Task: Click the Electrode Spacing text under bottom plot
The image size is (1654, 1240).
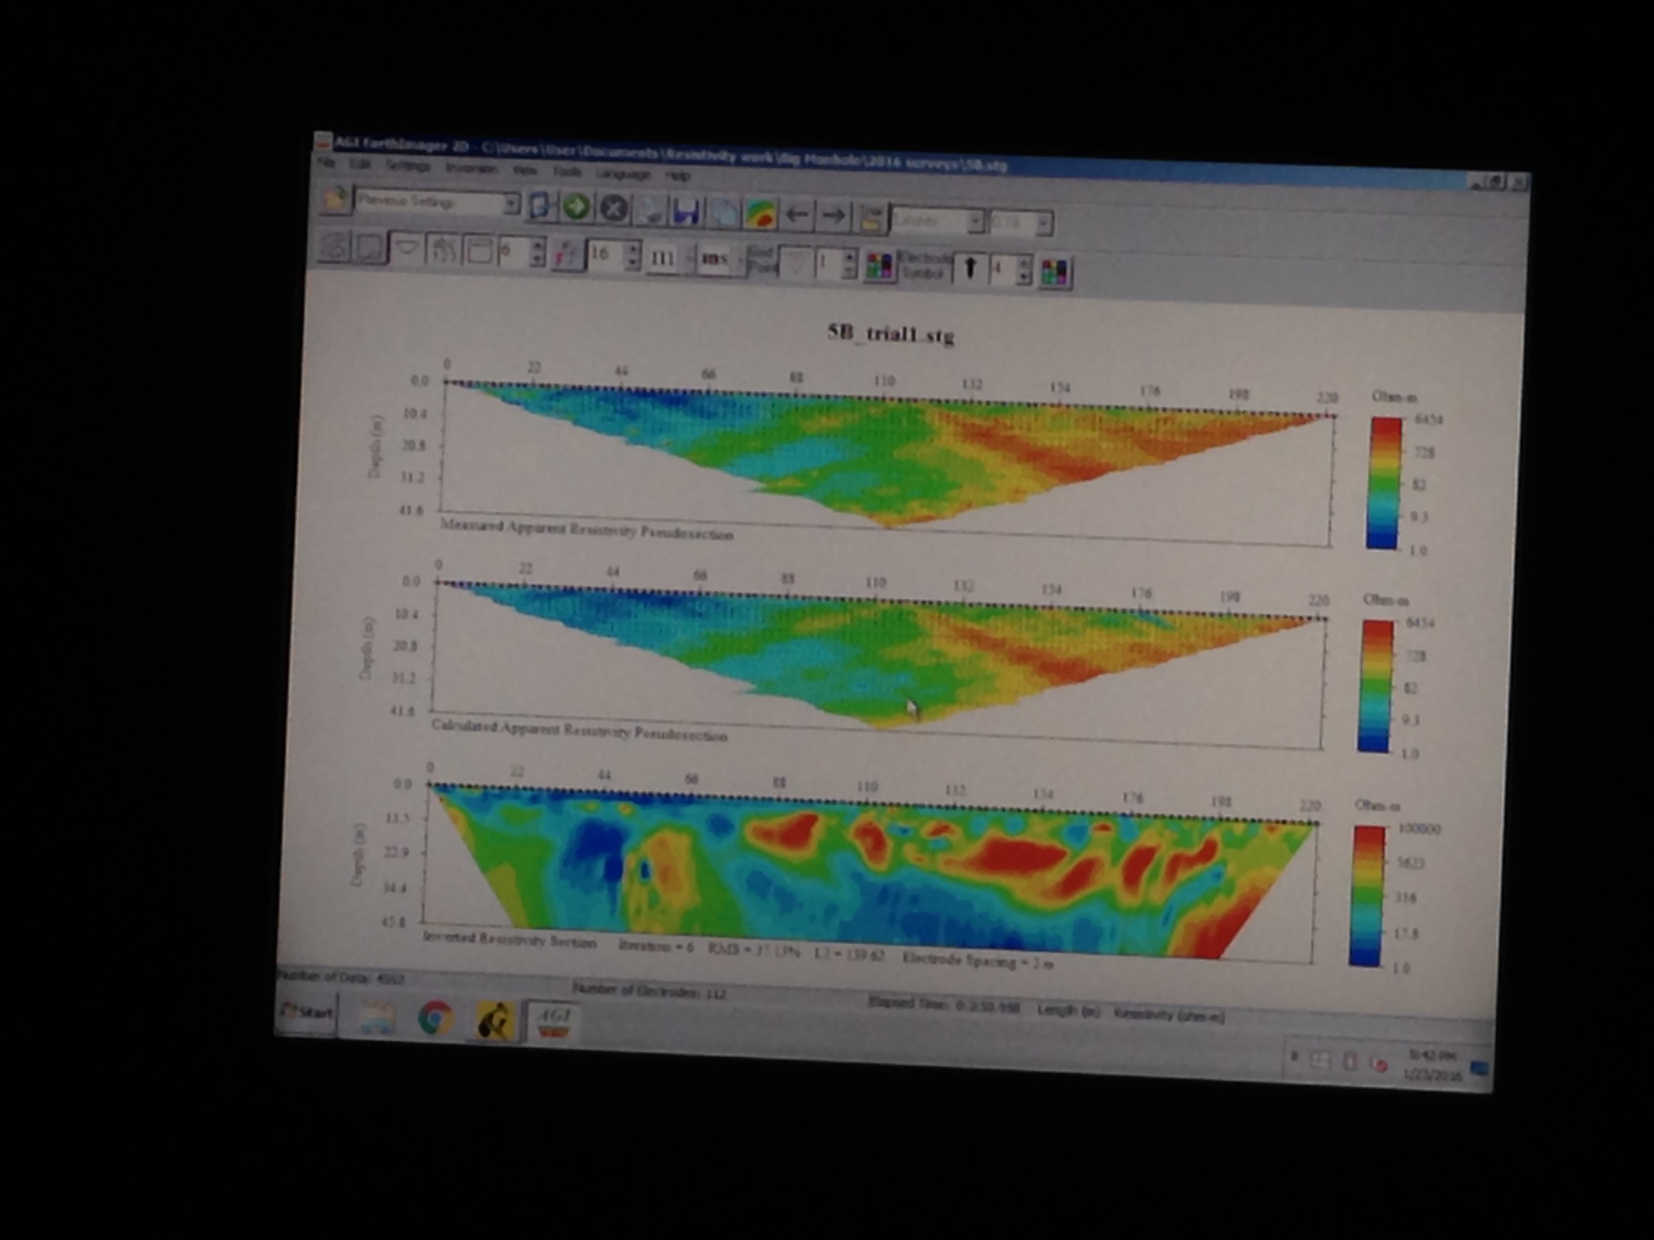Action: point(978,960)
